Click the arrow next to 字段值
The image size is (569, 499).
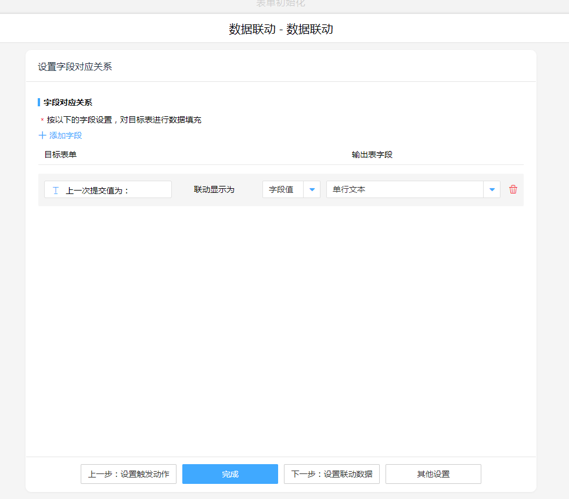pos(312,189)
